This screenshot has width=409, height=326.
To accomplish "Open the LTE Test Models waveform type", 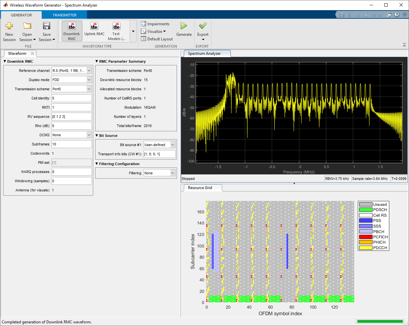I will 116,31.
